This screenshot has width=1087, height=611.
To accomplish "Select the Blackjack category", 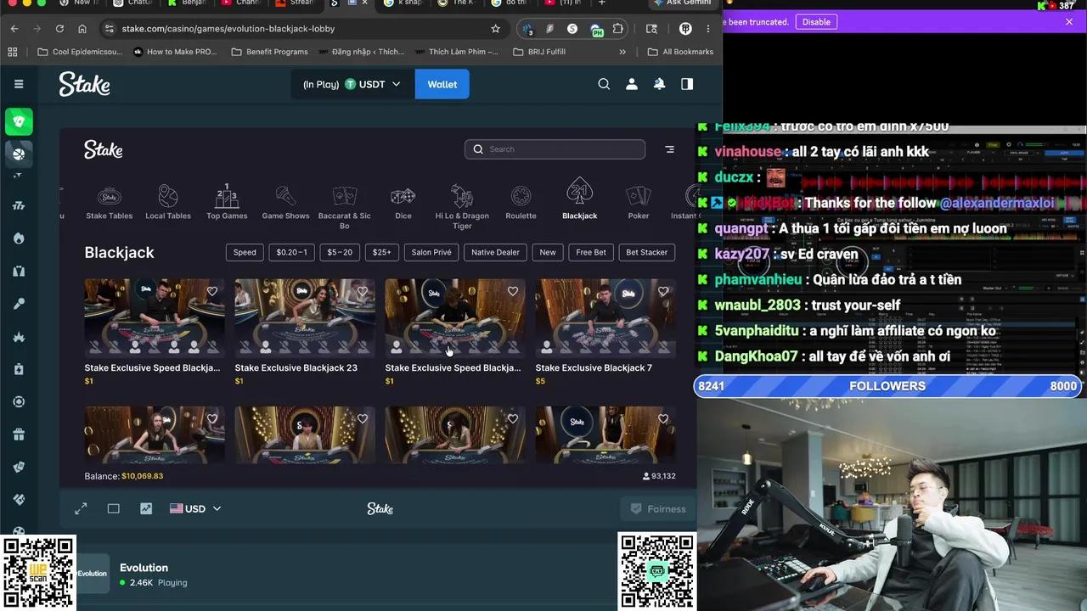I will pos(579,200).
